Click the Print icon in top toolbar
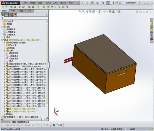Viewport: 154px width, 131px height. pyautogui.click(x=97, y=3)
